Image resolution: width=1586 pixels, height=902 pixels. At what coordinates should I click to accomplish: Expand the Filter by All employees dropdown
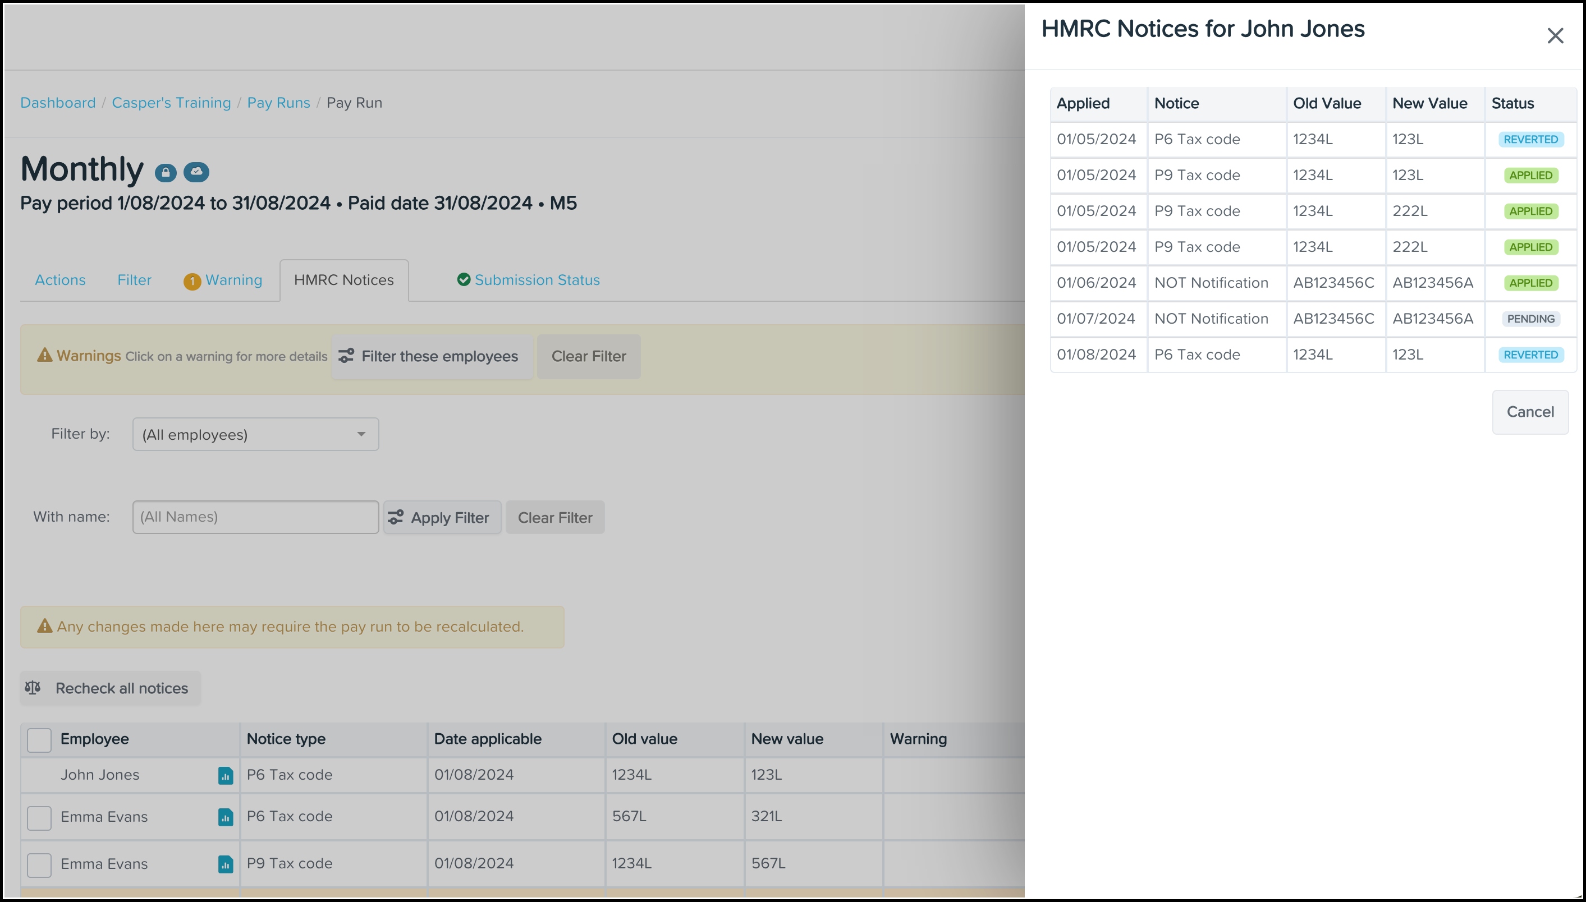click(x=255, y=434)
